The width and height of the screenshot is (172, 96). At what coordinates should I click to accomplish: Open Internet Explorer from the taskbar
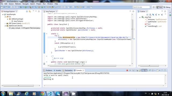(x=27, y=94)
